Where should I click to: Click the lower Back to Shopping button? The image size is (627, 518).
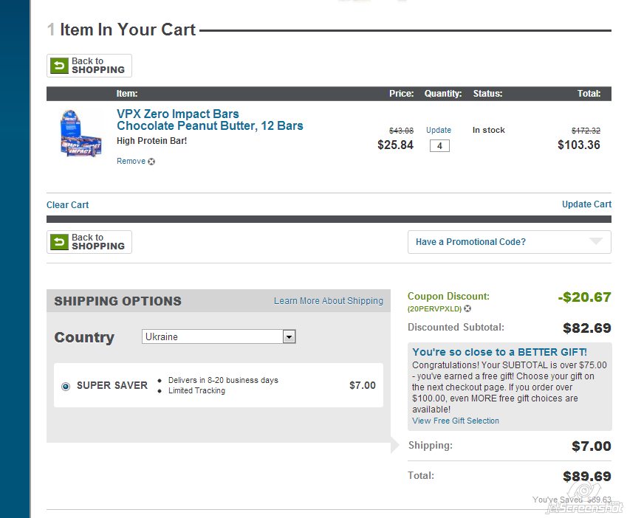(x=89, y=242)
